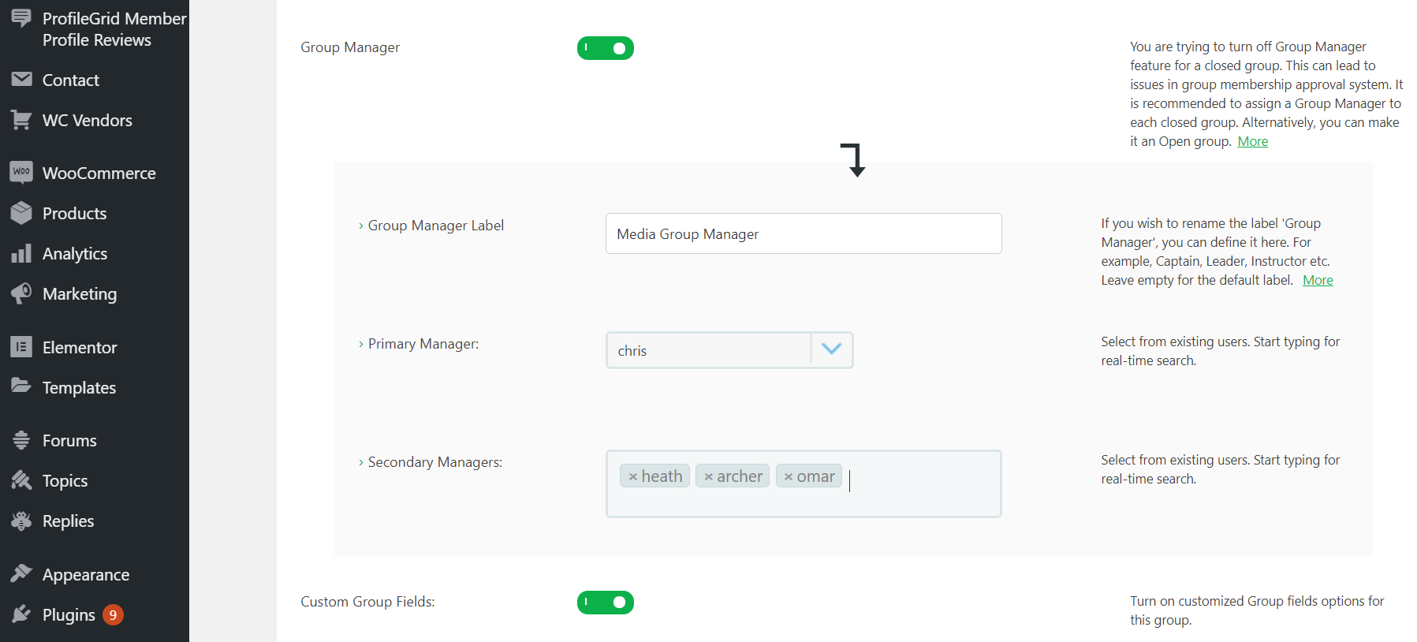1417x642 pixels.
Task: Click the Templates folder icon
Action: [21, 386]
